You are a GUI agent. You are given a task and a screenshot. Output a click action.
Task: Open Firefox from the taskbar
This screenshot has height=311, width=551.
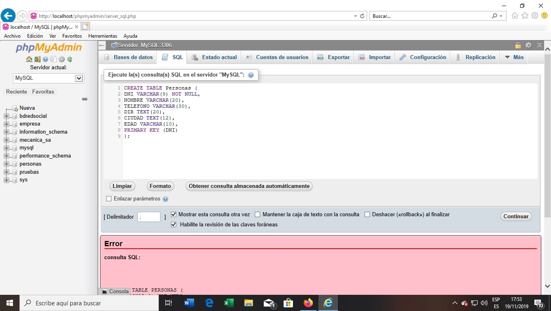coord(308,302)
